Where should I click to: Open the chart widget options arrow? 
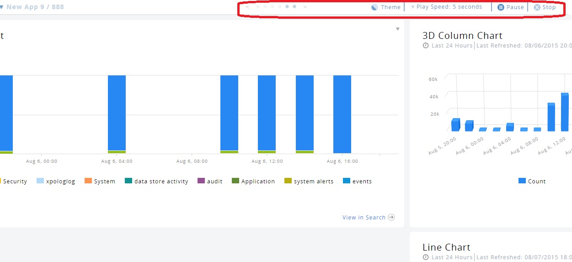point(397,29)
